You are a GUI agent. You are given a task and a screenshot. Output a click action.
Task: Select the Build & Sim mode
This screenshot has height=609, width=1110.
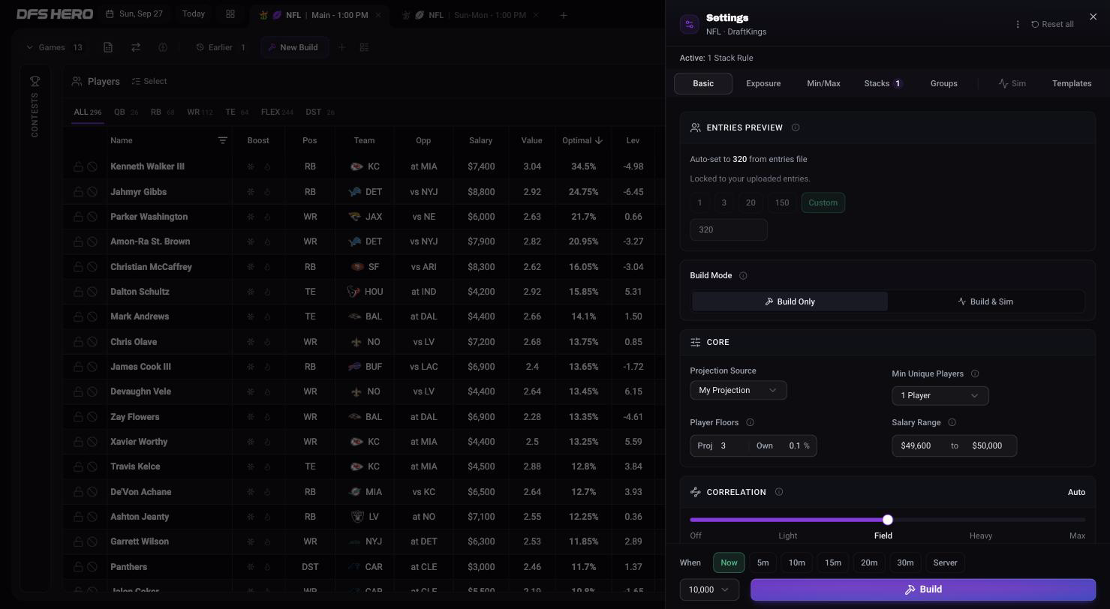985,301
